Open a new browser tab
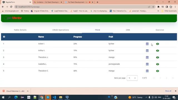The height and width of the screenshot is (100, 178). [97, 2]
